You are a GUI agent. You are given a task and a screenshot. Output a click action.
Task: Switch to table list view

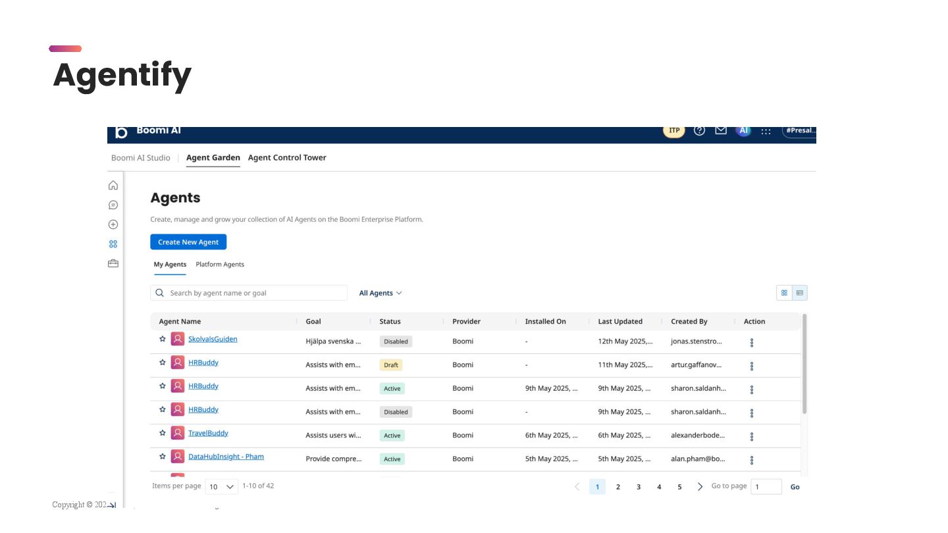pos(800,293)
